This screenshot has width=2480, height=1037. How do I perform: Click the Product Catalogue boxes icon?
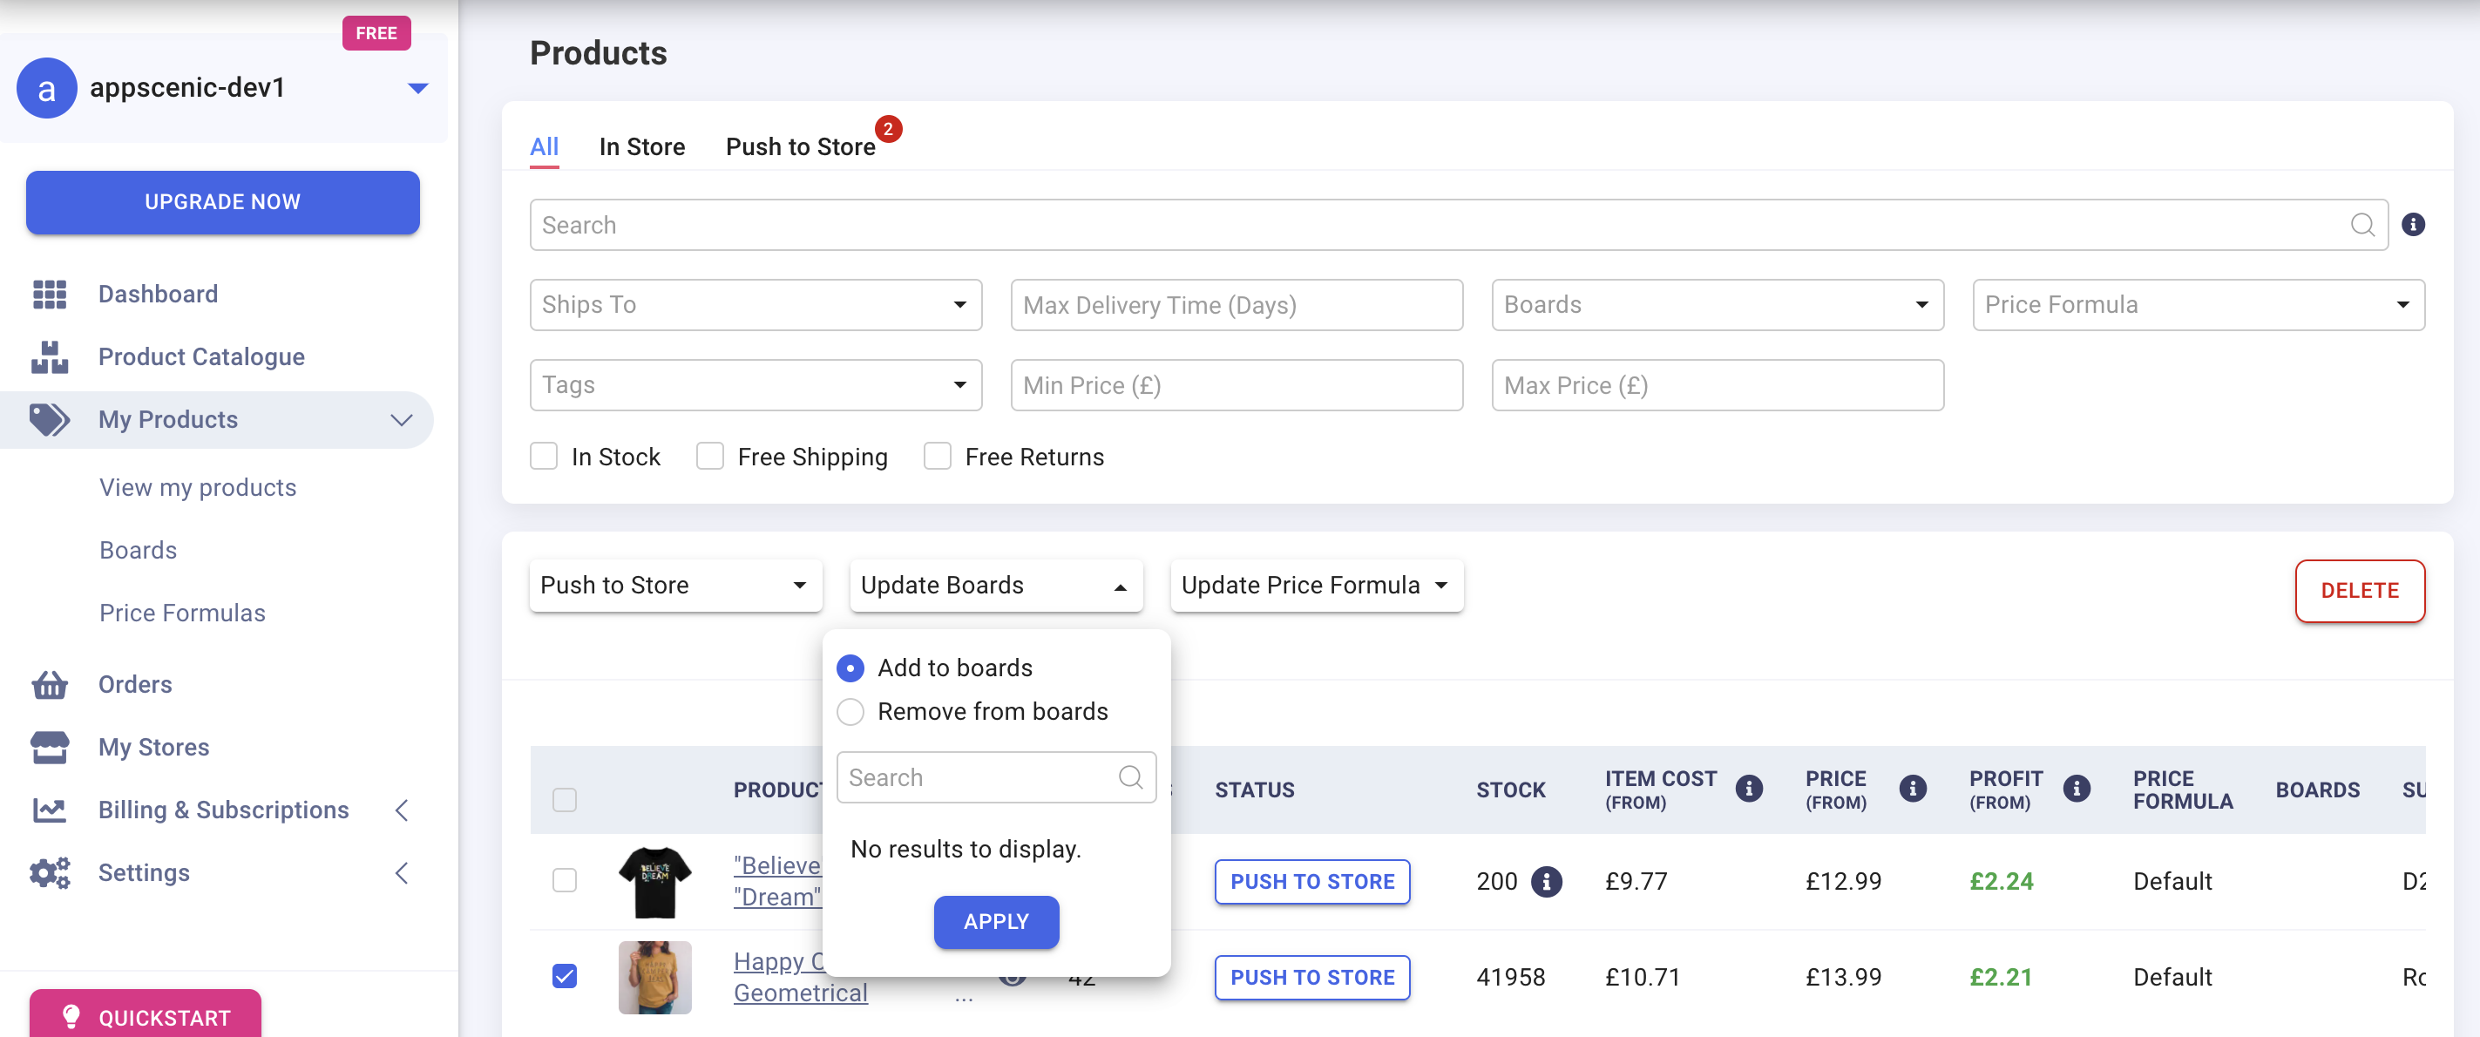[49, 356]
